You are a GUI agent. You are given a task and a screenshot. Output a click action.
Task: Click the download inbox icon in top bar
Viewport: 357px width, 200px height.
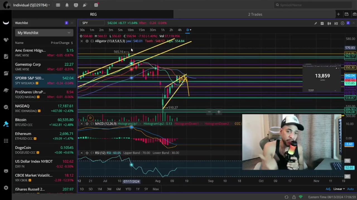(x=76, y=5)
